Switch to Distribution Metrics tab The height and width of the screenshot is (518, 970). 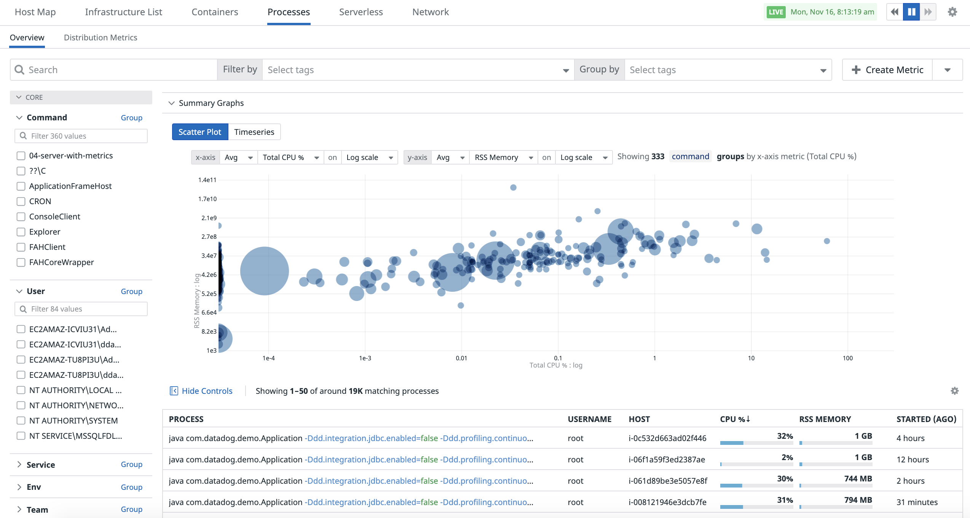pos(100,37)
